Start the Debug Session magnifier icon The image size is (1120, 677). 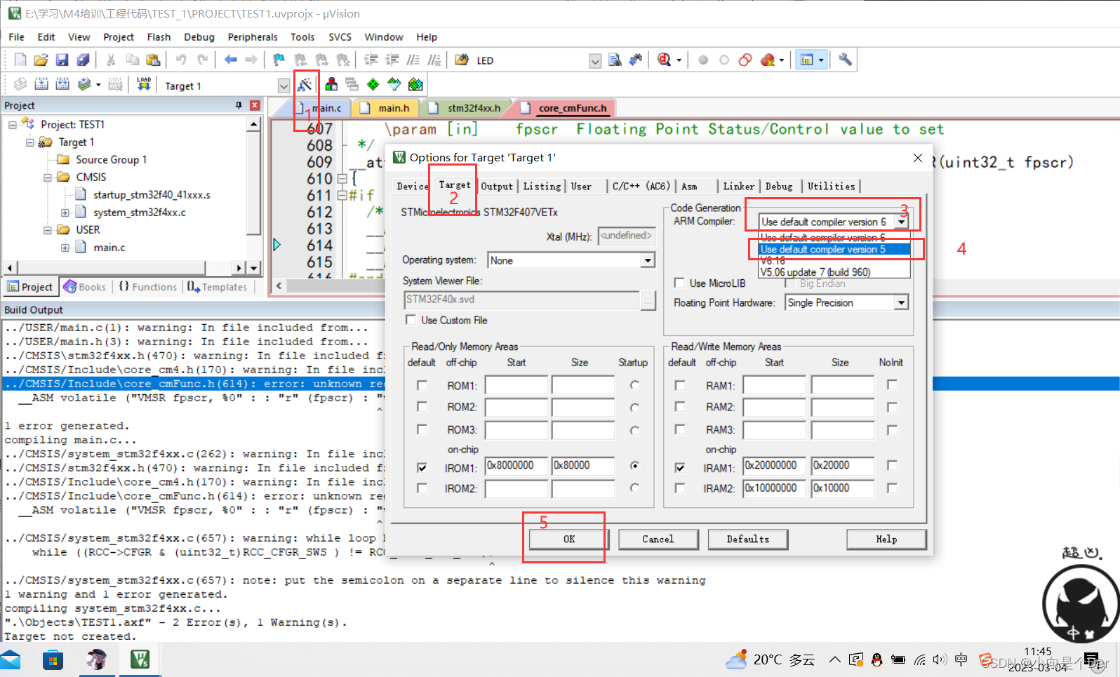coord(664,60)
